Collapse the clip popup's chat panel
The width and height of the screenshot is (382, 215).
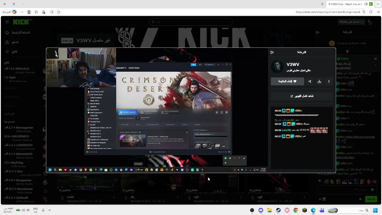tap(272, 52)
